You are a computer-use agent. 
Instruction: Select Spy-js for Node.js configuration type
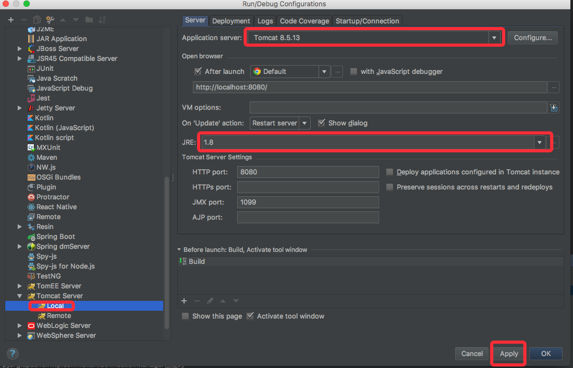click(65, 267)
